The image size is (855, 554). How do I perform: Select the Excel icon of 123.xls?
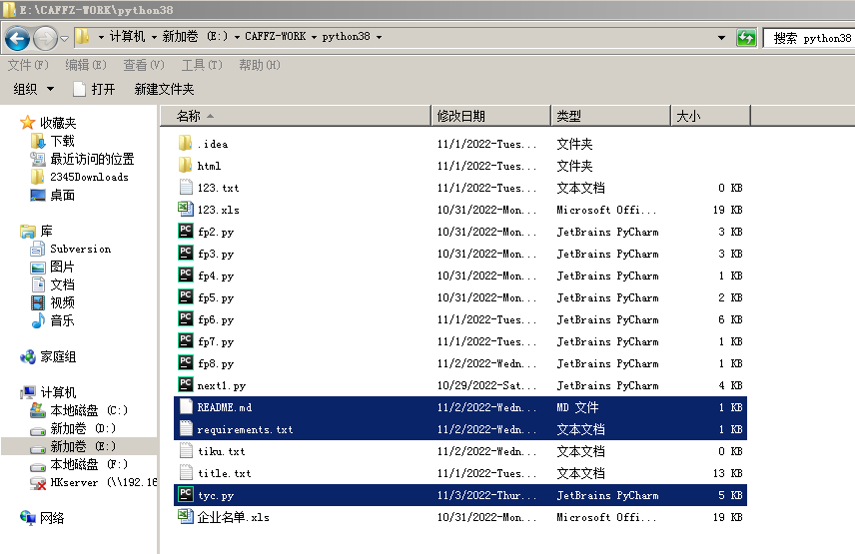186,210
